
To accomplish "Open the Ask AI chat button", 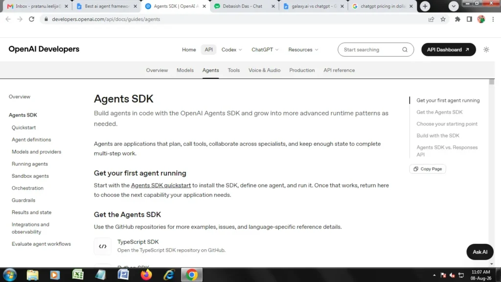I will pyautogui.click(x=480, y=252).
